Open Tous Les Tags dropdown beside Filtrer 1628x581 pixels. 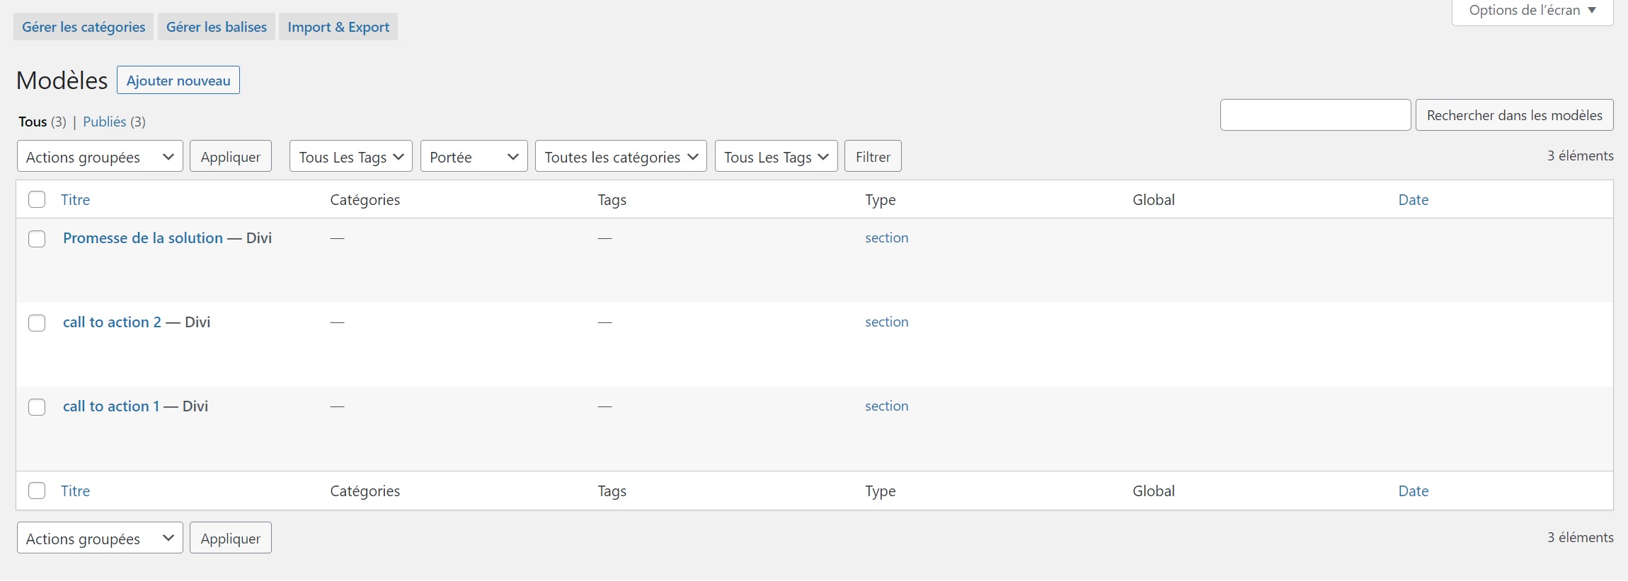coord(776,156)
